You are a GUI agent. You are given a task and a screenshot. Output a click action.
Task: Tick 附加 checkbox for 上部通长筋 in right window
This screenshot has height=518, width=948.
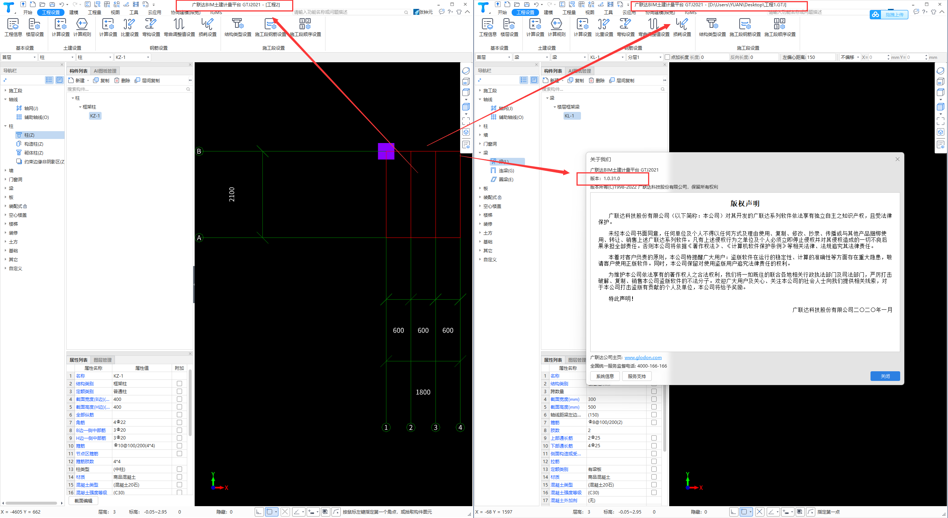coord(654,438)
